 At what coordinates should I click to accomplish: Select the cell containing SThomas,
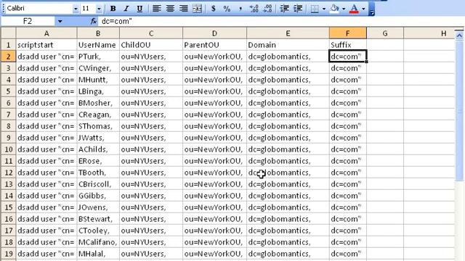pyautogui.click(x=98, y=126)
